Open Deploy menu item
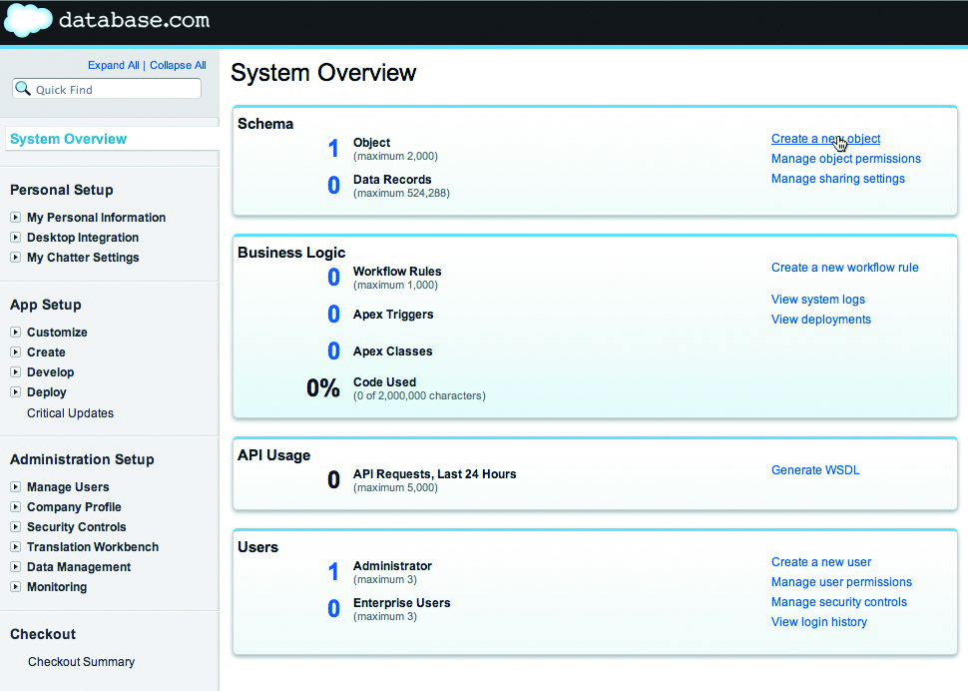 [46, 392]
